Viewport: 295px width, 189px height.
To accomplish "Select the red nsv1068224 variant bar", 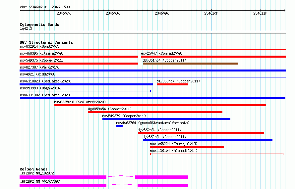I will point(187,147).
